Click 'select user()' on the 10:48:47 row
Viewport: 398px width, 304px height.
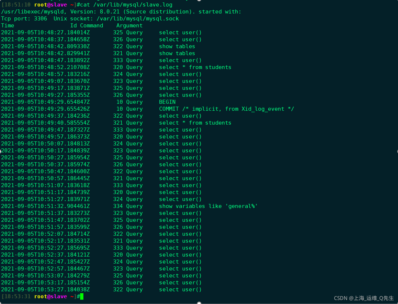tap(180, 60)
